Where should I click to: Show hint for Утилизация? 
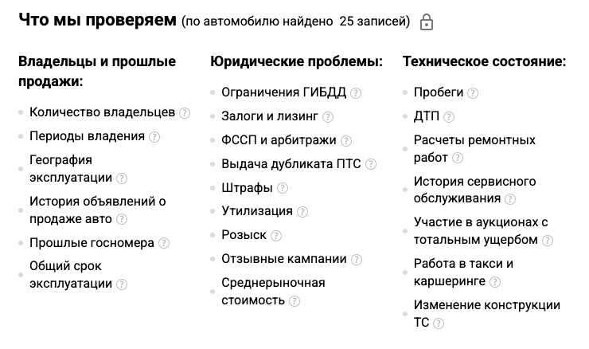pyautogui.click(x=302, y=212)
